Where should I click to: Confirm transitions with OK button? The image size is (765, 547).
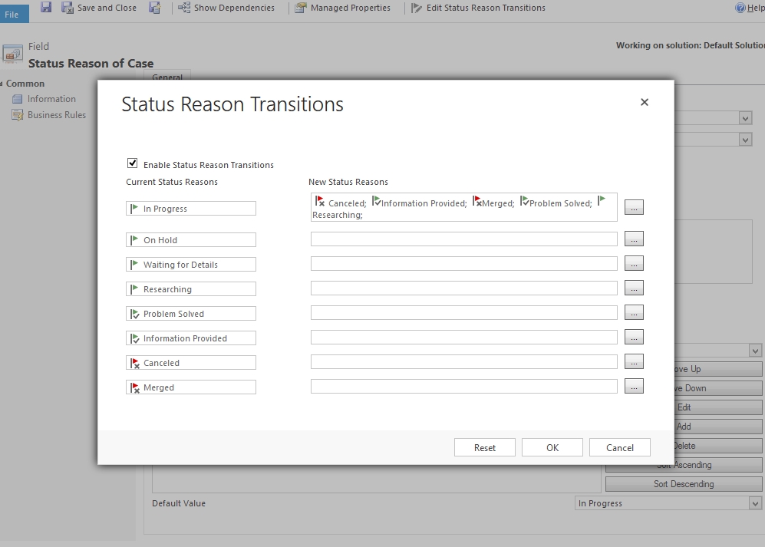click(552, 447)
